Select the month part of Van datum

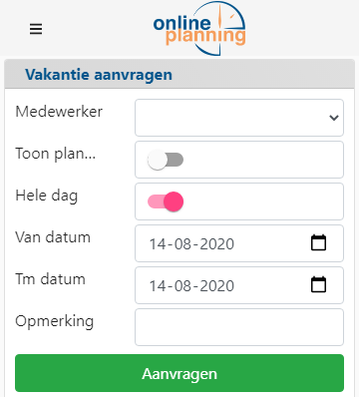click(x=182, y=244)
